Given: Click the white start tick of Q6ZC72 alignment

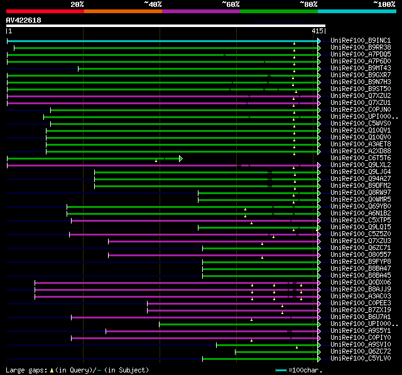Looking at the screenshot, I should (x=235, y=352).
